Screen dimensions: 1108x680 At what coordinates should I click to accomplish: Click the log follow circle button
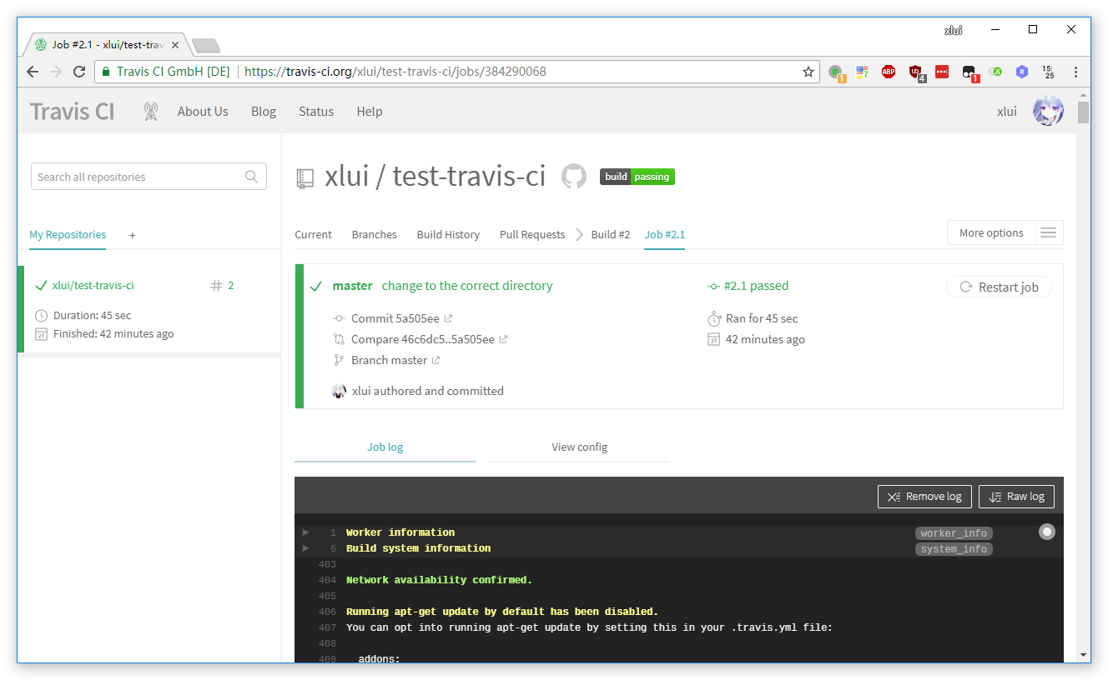coord(1046,532)
